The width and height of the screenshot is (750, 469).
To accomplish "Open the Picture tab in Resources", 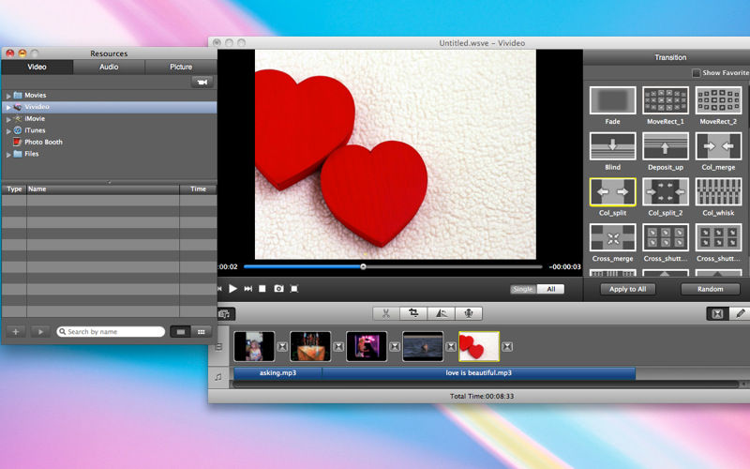I will click(x=181, y=67).
